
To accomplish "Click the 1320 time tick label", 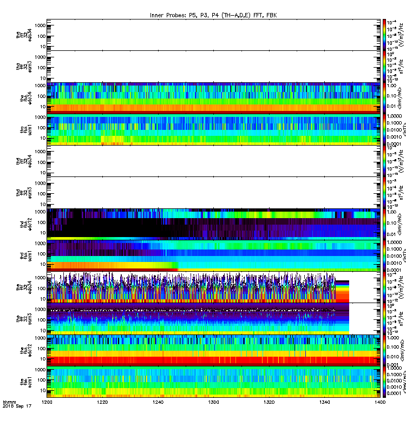I will pyautogui.click(x=269, y=402).
